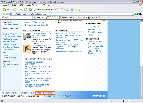Click the Google logo in Google toolbar

(6, 17)
